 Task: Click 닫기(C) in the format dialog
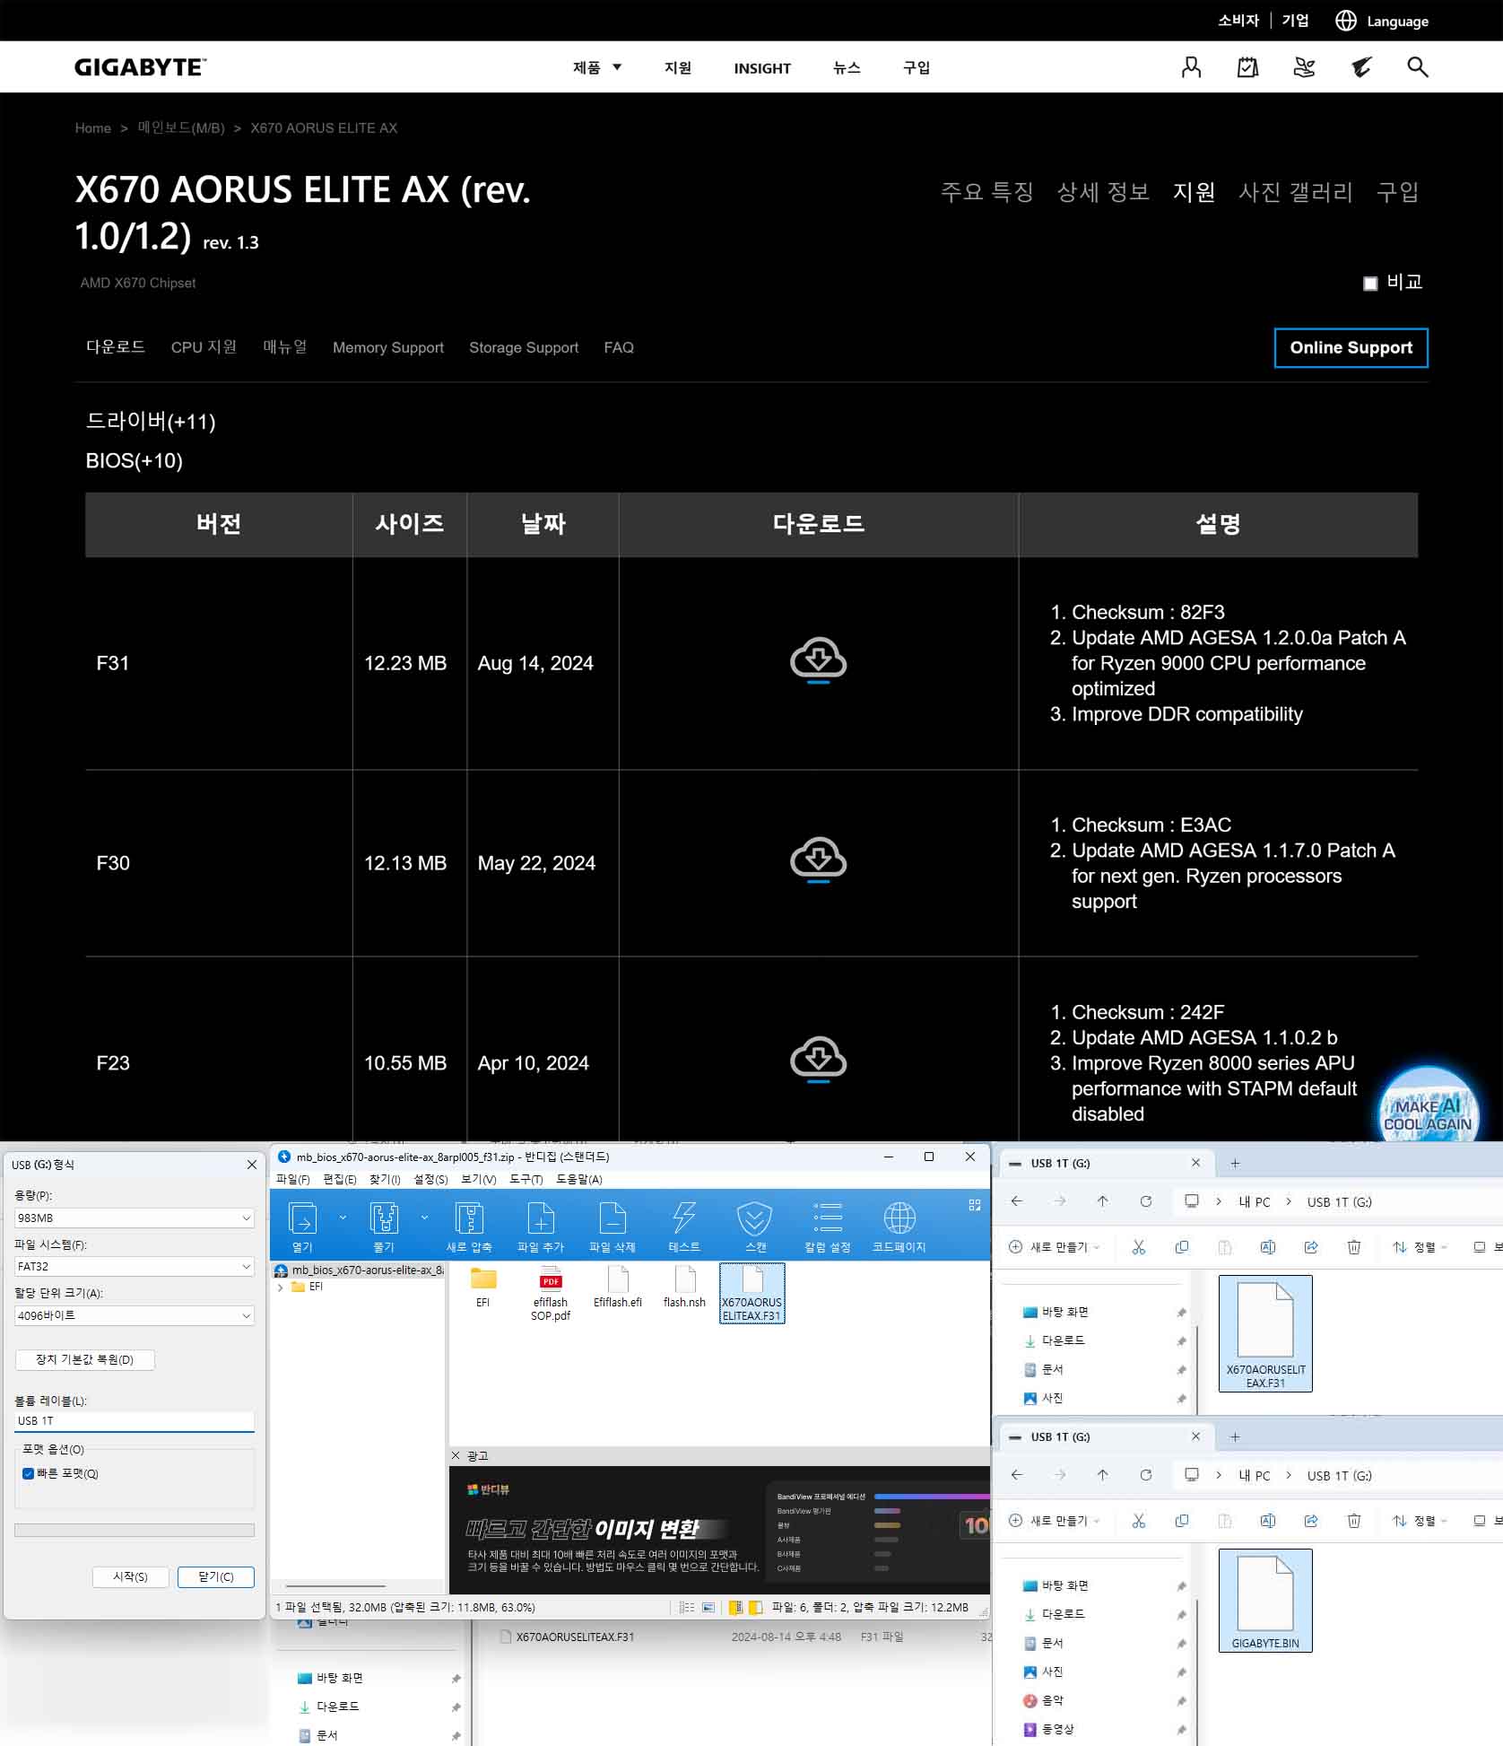[x=216, y=1576]
